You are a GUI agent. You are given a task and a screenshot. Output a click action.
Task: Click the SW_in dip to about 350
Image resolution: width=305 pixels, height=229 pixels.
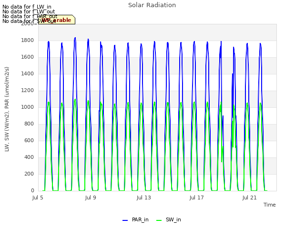click(222, 161)
